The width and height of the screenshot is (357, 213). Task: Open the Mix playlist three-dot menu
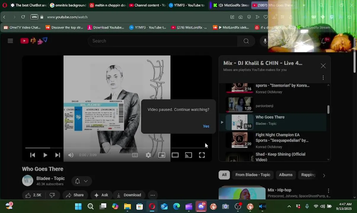pyautogui.click(x=323, y=78)
